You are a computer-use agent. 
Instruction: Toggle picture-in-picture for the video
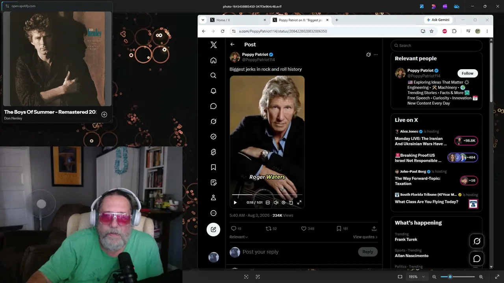pos(291,202)
